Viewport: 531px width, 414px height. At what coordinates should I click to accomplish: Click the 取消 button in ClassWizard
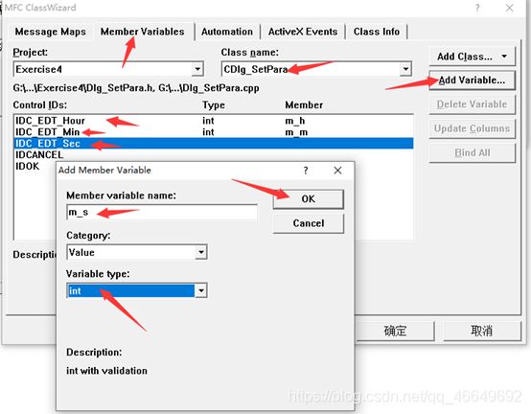(x=481, y=331)
